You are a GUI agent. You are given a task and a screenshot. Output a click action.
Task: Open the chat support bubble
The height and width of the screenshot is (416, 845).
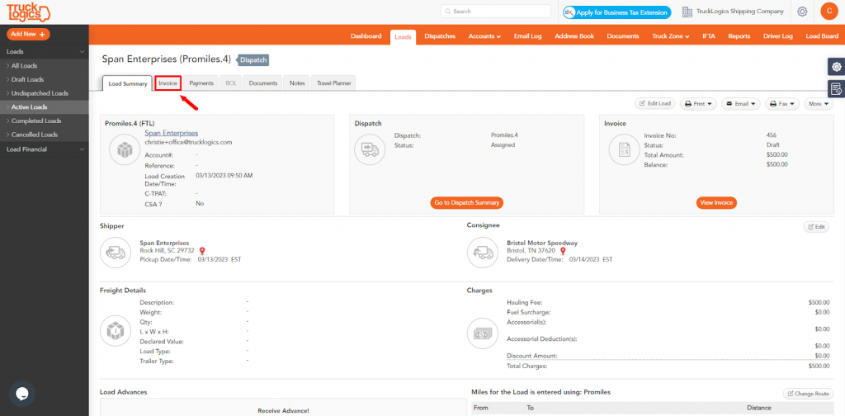click(22, 394)
